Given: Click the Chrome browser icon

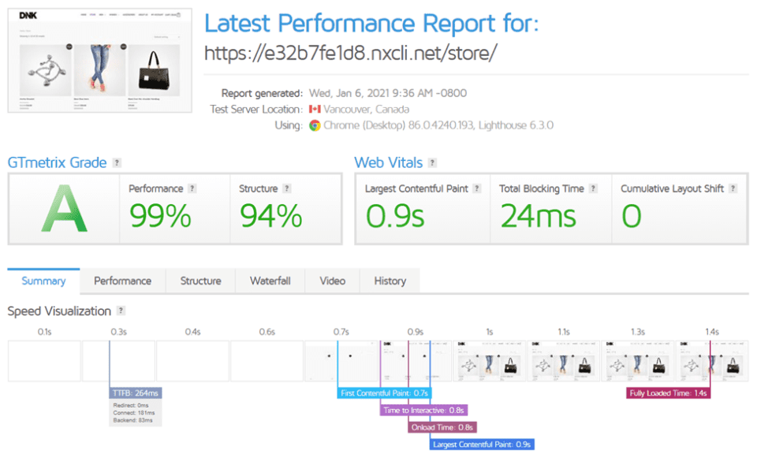Looking at the screenshot, I should (x=315, y=125).
